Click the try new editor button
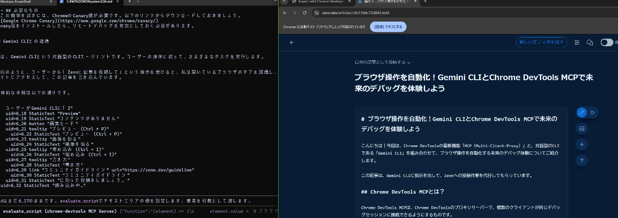This screenshot has width=618, height=218. 542,42
